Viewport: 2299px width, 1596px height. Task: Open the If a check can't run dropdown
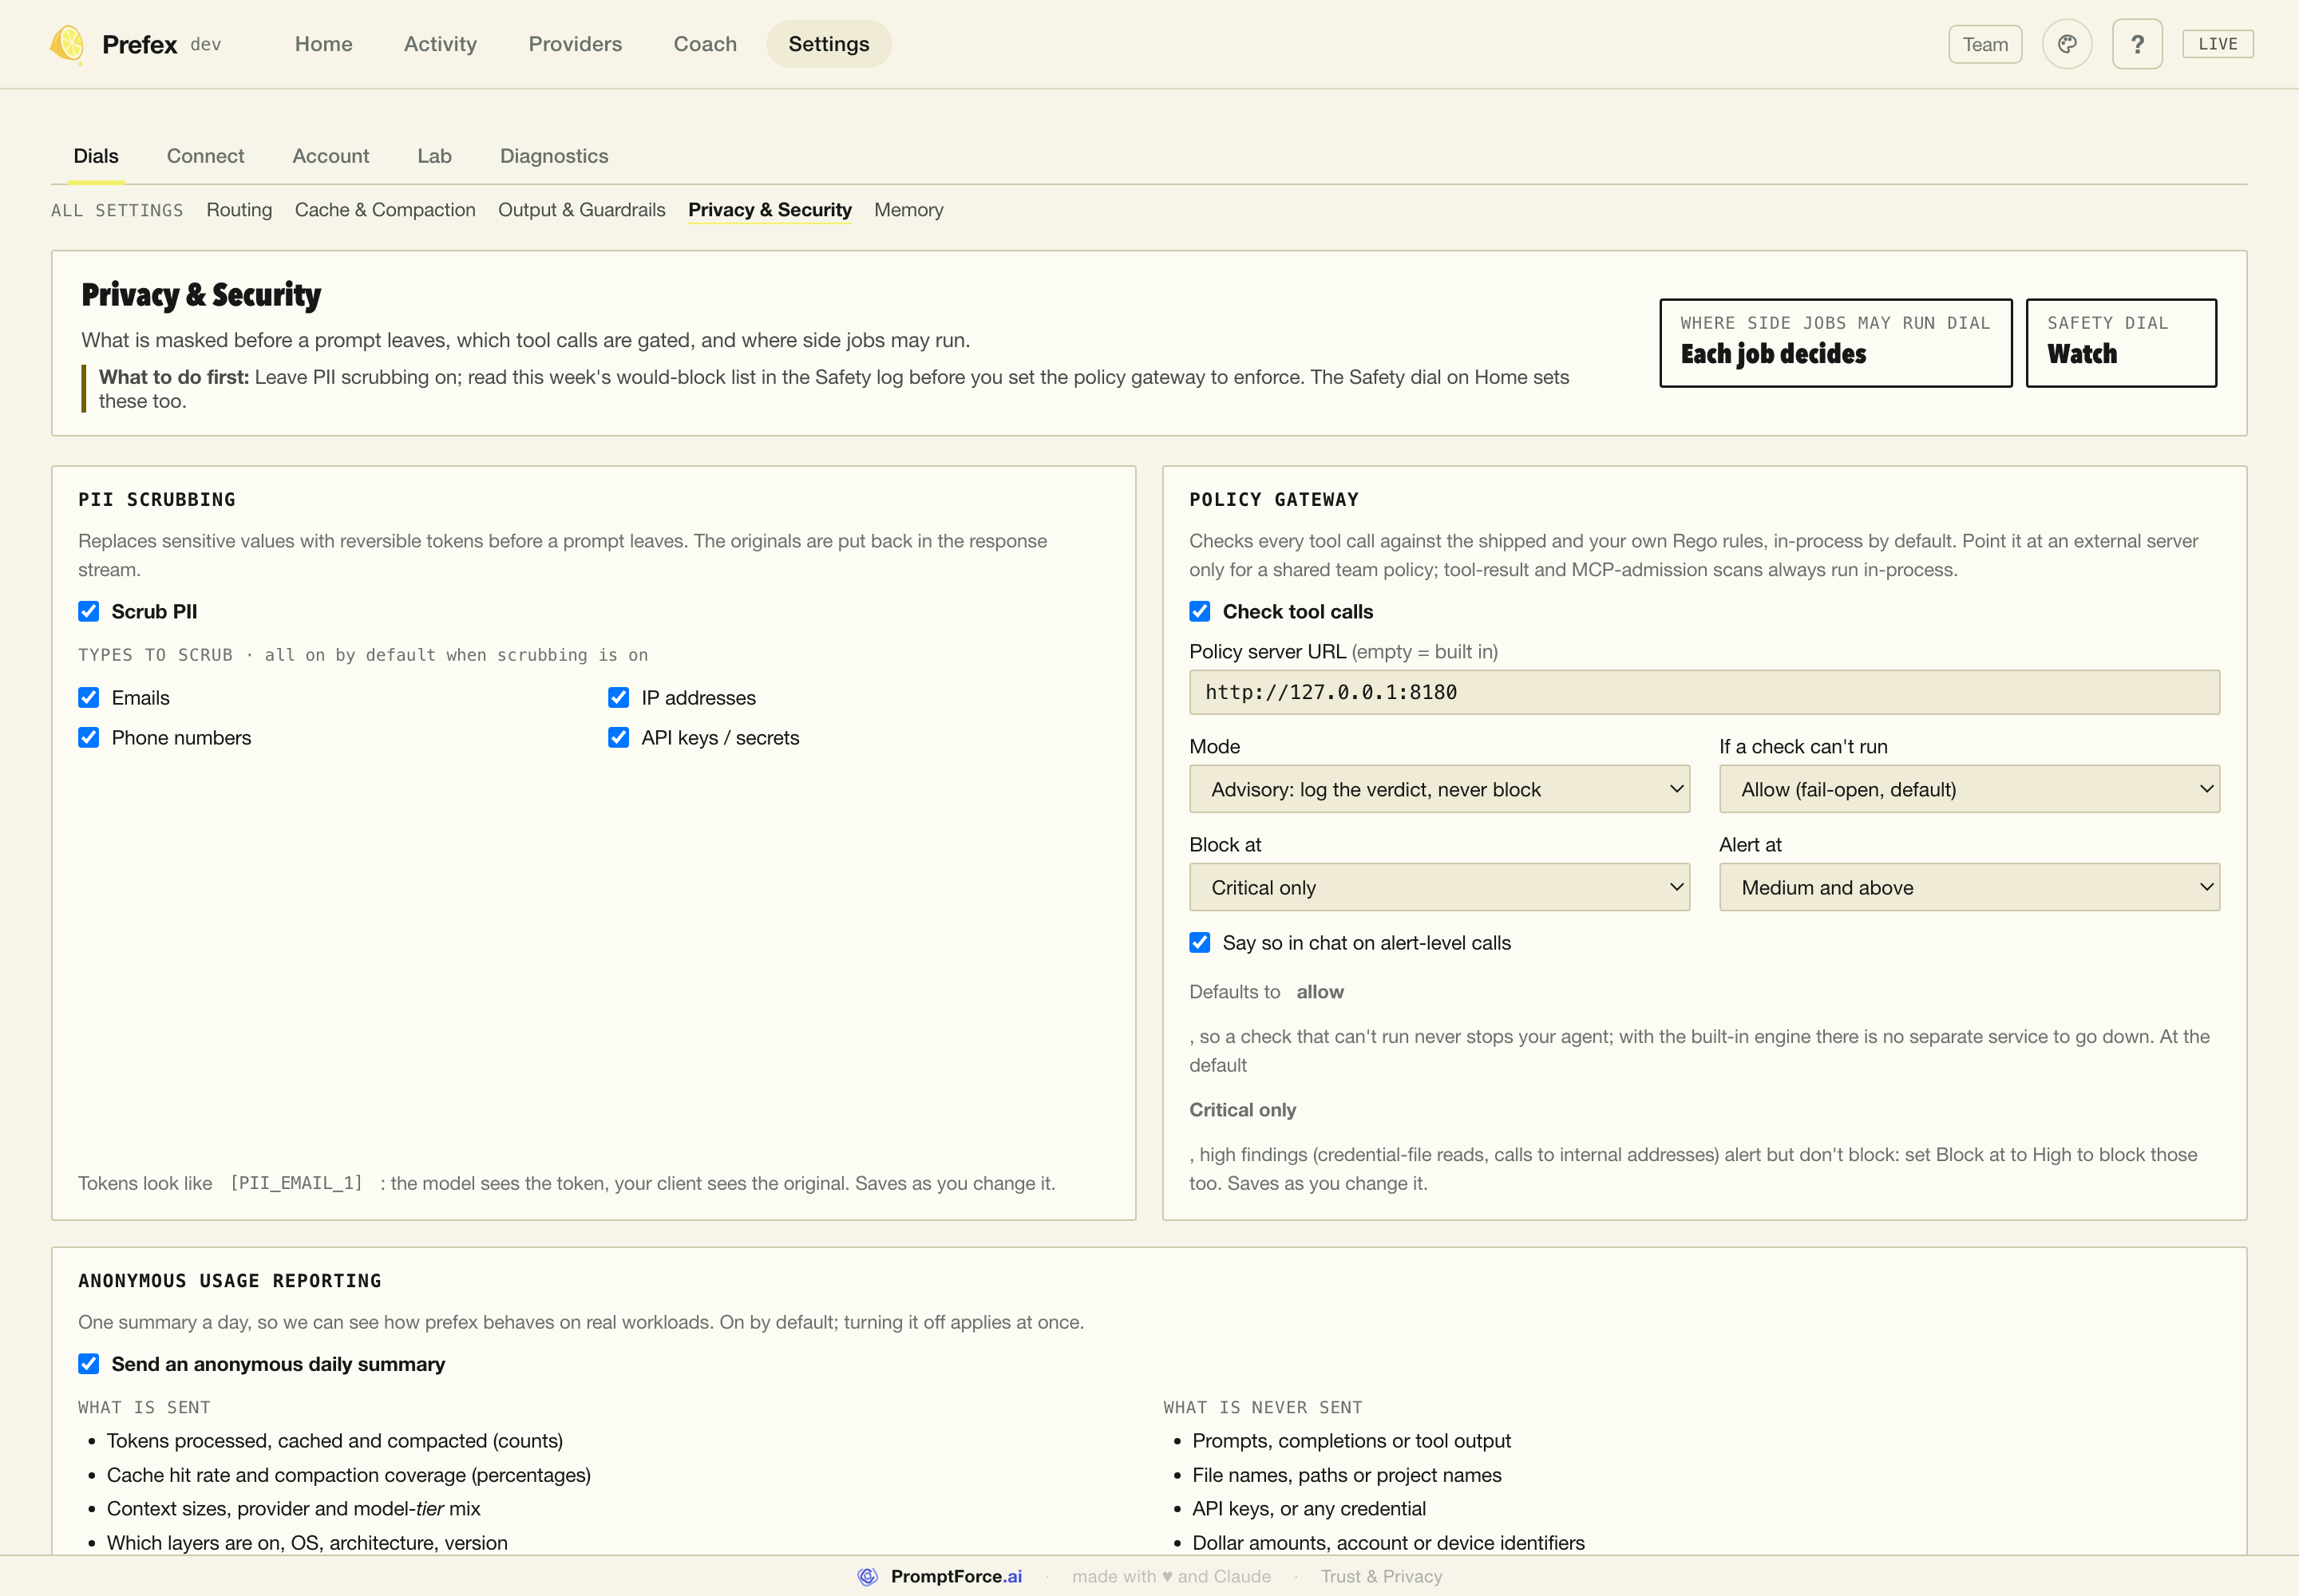(1969, 789)
